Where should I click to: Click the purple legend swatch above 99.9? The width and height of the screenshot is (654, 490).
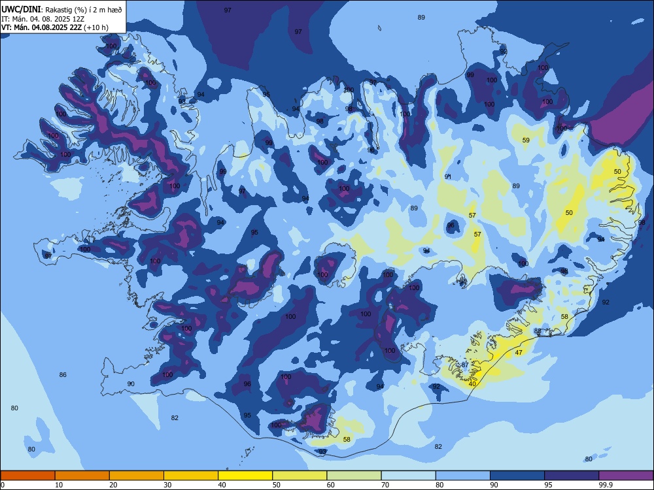point(626,476)
